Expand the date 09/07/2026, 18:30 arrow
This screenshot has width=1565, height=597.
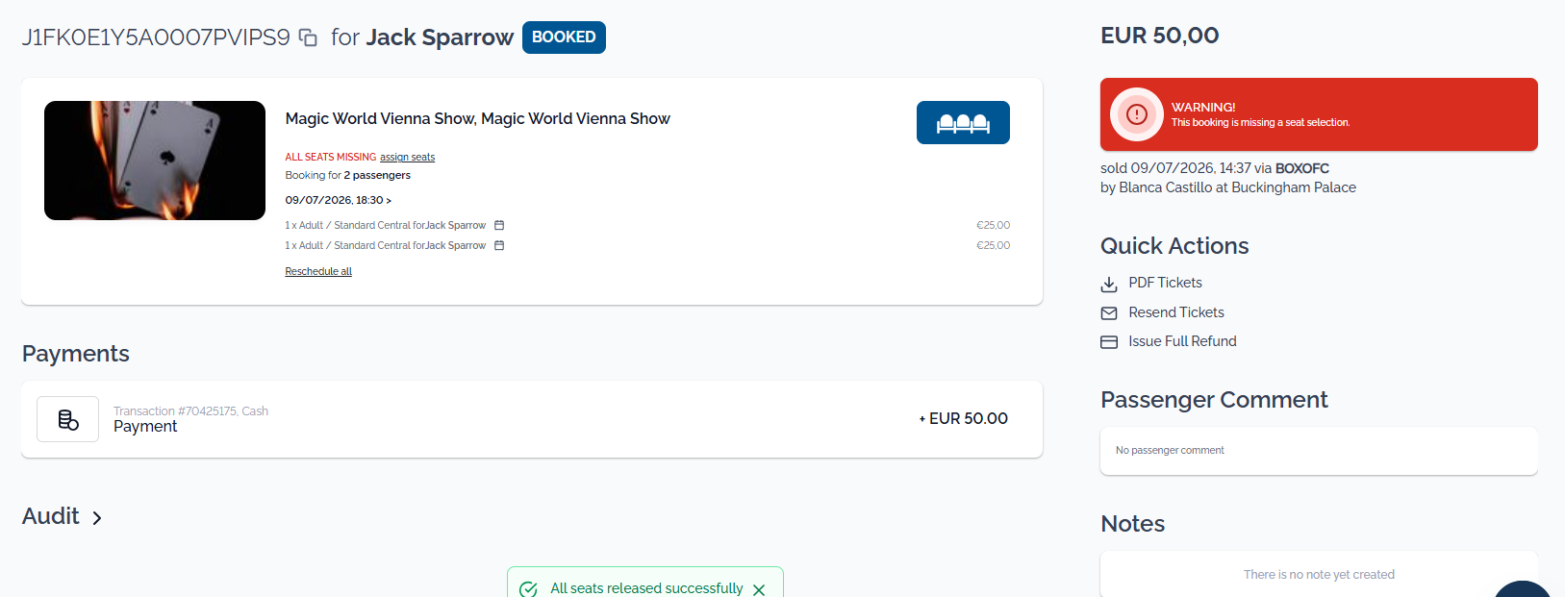click(389, 200)
